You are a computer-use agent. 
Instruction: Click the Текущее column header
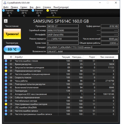(x=64, y=57)
